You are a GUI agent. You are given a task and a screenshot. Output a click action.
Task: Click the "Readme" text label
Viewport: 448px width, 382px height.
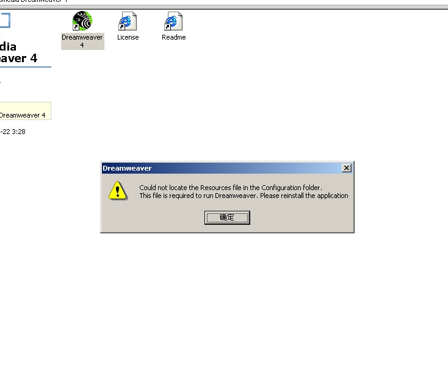174,37
